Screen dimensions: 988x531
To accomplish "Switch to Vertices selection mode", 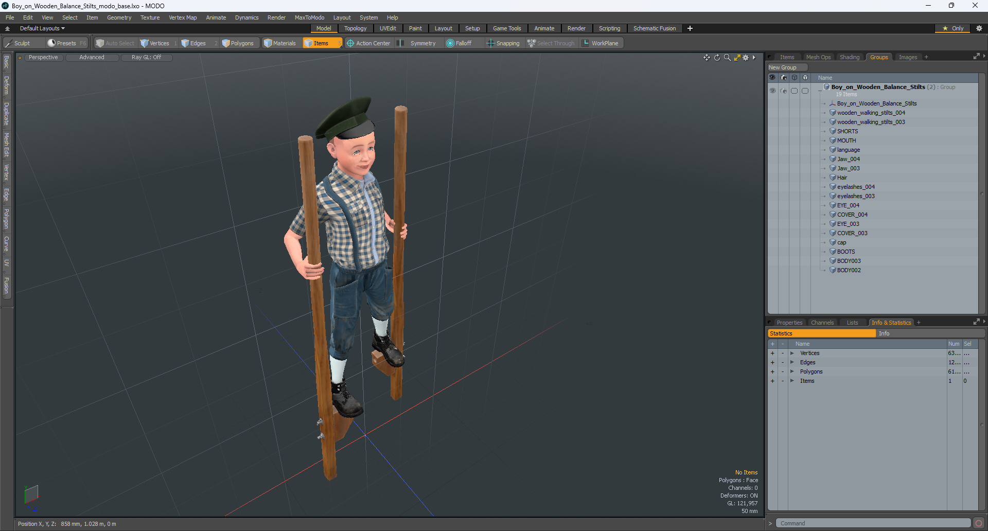I will click(x=154, y=43).
